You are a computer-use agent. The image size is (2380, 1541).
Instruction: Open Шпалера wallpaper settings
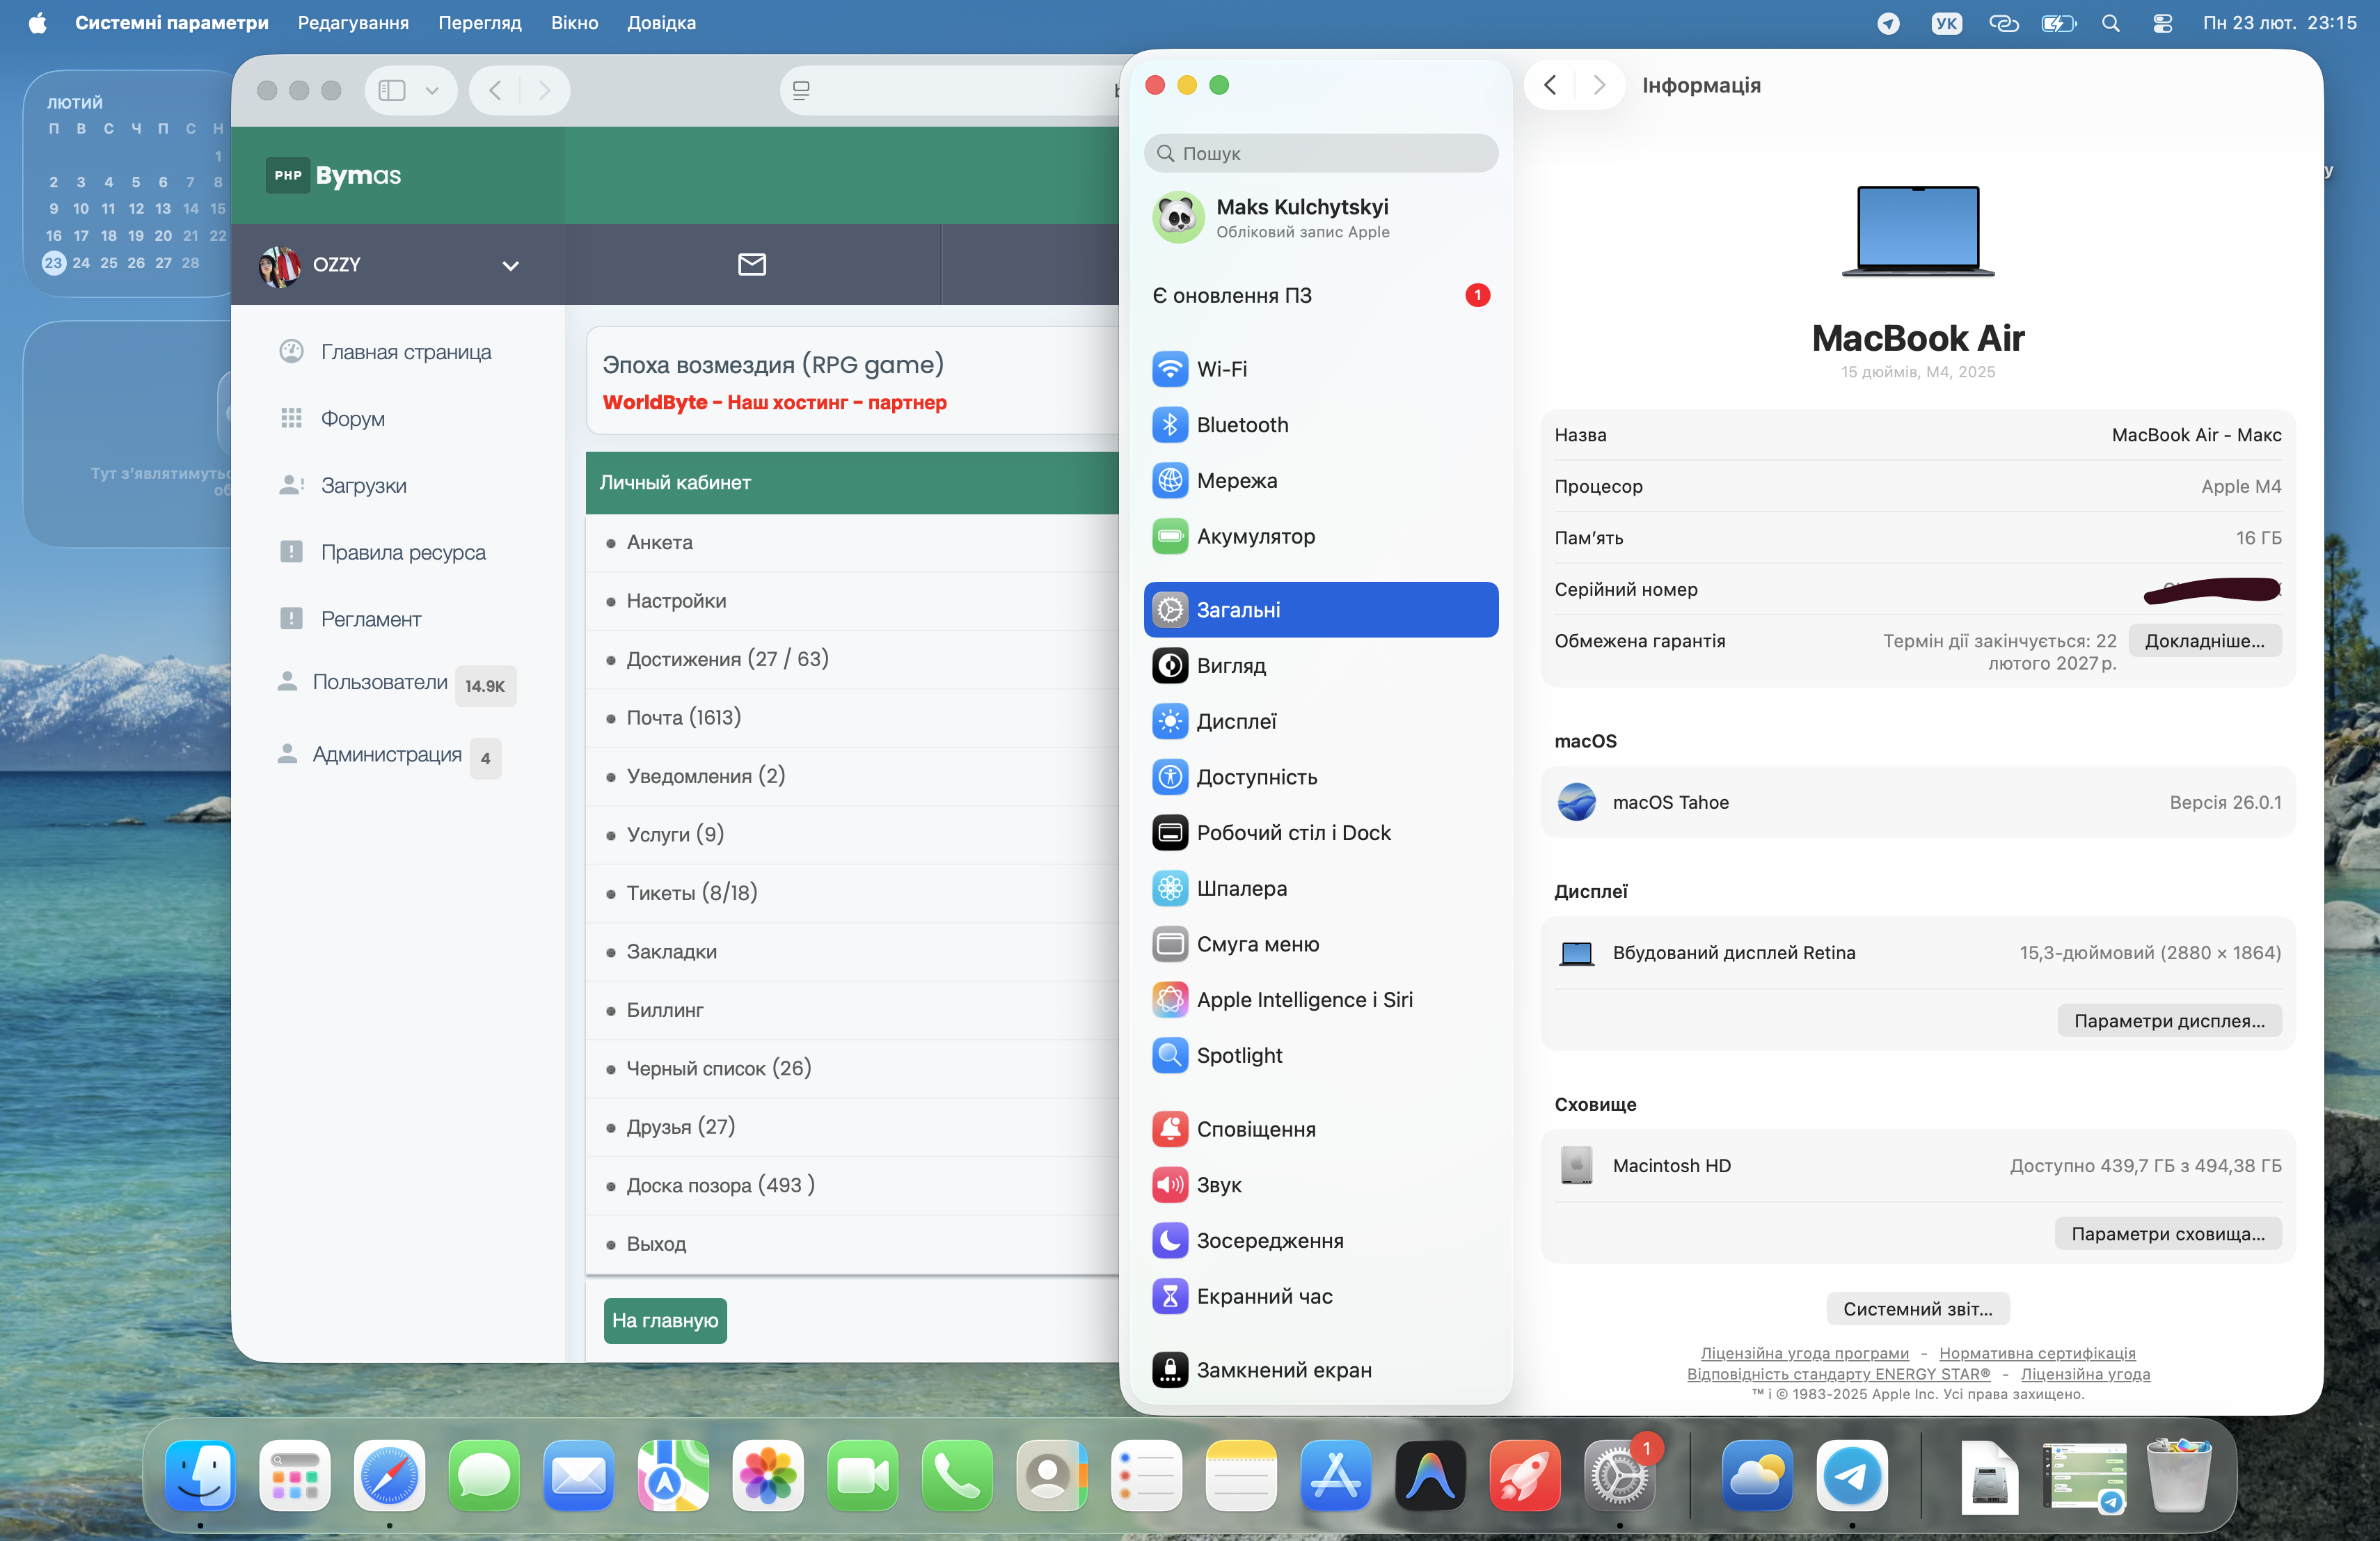point(1241,888)
